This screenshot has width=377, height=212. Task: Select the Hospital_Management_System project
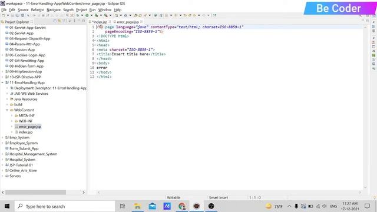pyautogui.click(x=33, y=154)
